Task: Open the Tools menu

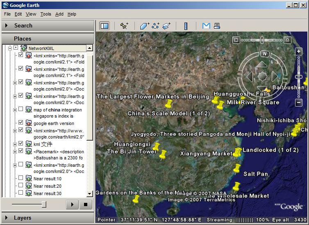Action: pyautogui.click(x=46, y=14)
